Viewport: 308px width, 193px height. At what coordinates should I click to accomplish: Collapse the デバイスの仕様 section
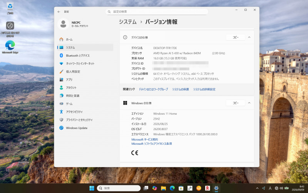pyautogui.click(x=249, y=37)
